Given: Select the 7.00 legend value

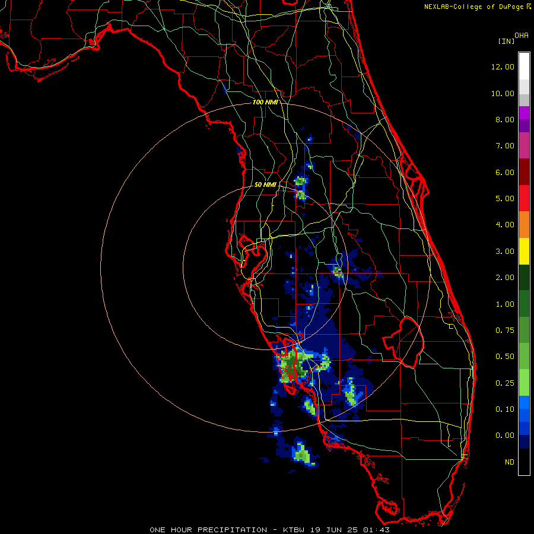Looking at the screenshot, I should [504, 146].
